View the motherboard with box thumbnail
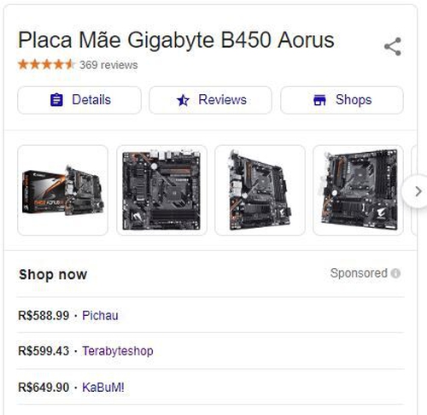Viewport: 427px width, 415px height. point(62,190)
